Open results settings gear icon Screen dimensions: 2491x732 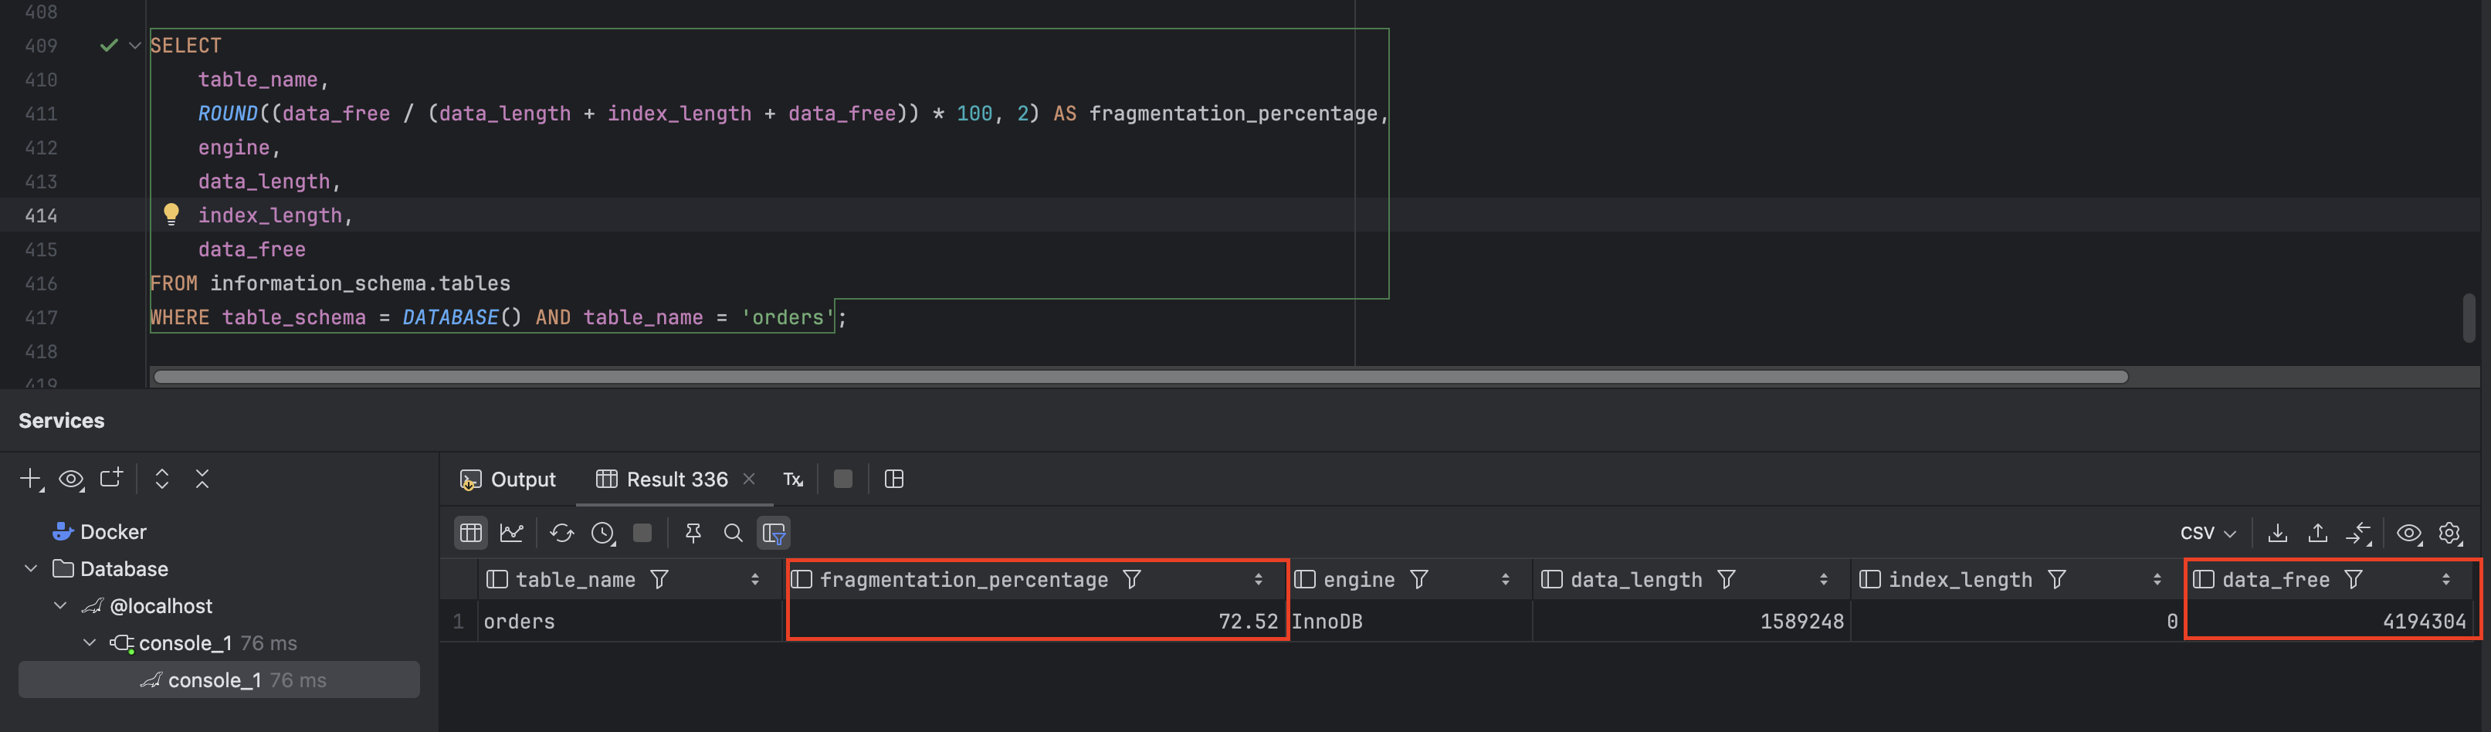coord(2449,533)
